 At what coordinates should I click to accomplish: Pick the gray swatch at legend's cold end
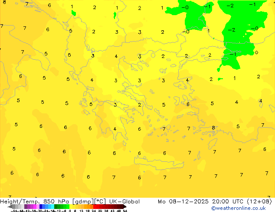14,206
